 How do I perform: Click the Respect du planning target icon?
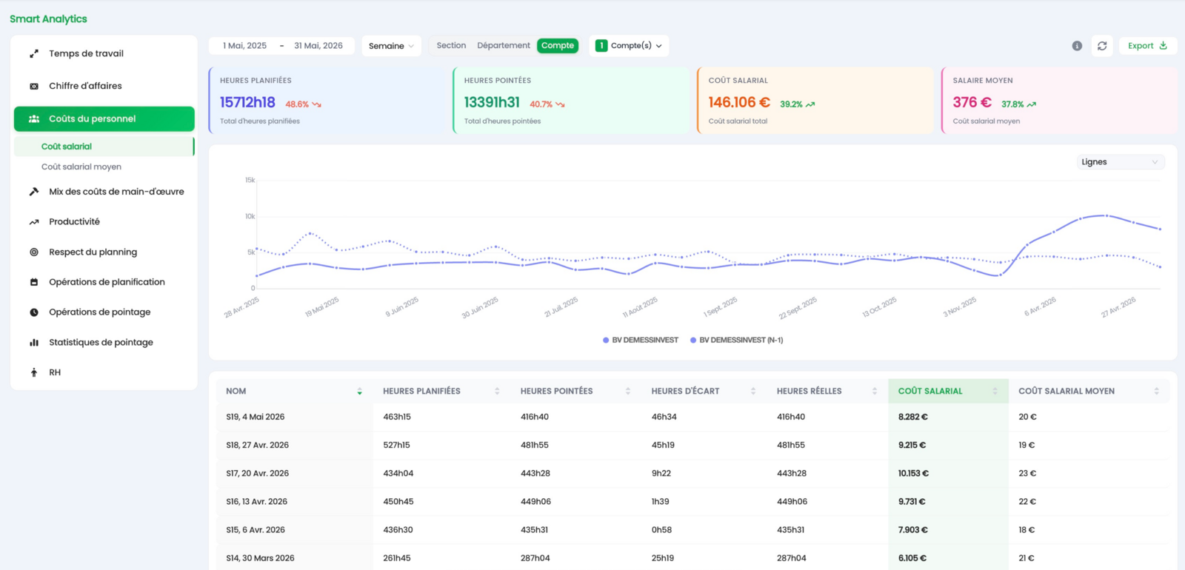[34, 252]
